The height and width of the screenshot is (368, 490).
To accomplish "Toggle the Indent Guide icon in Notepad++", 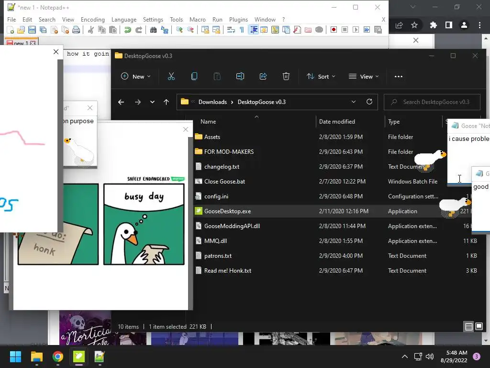I will click(x=254, y=30).
